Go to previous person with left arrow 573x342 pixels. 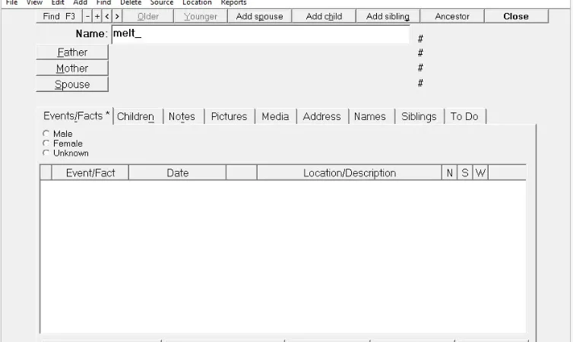point(106,17)
